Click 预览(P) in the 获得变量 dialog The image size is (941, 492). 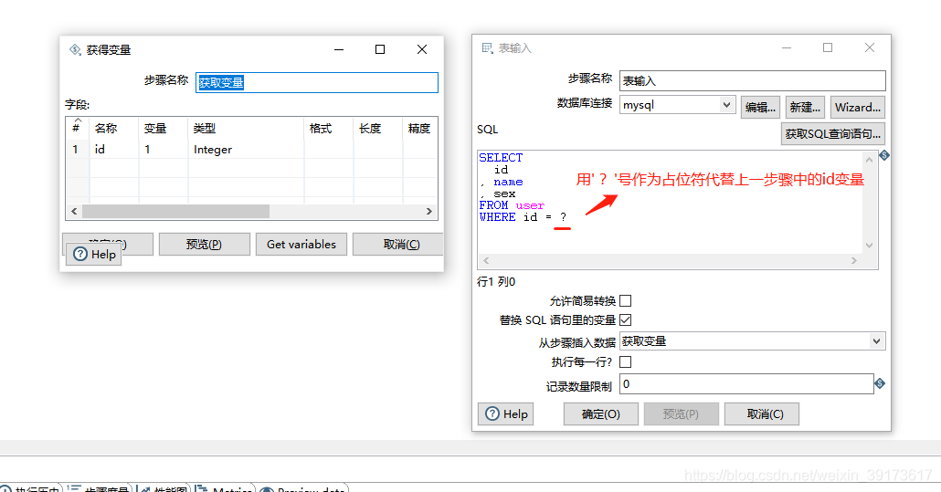(x=204, y=245)
